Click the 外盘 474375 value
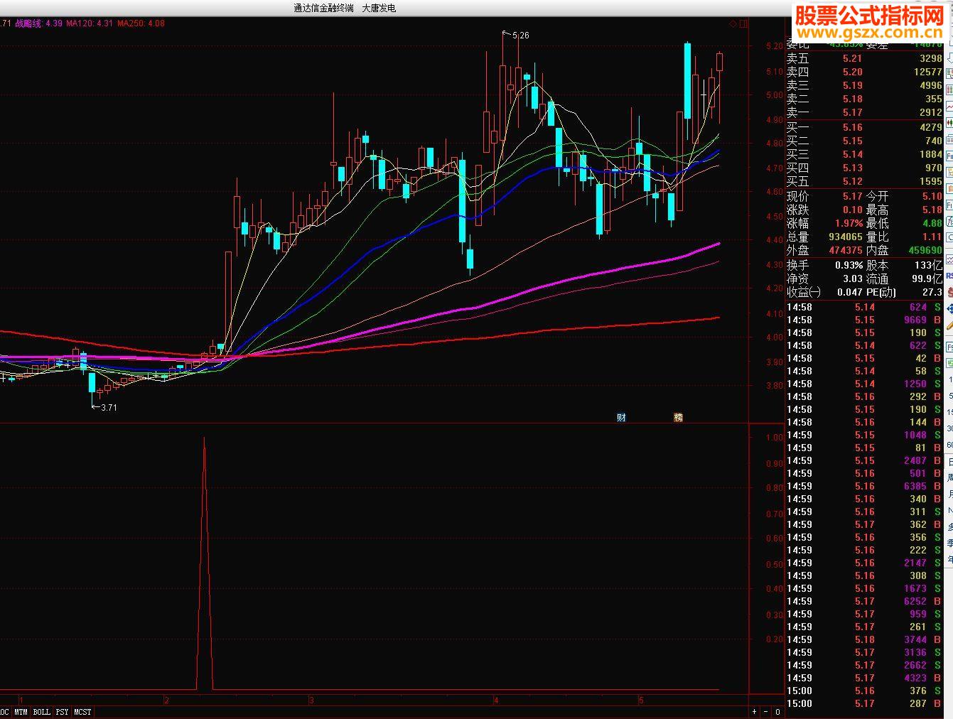953x719 pixels. pos(846,250)
